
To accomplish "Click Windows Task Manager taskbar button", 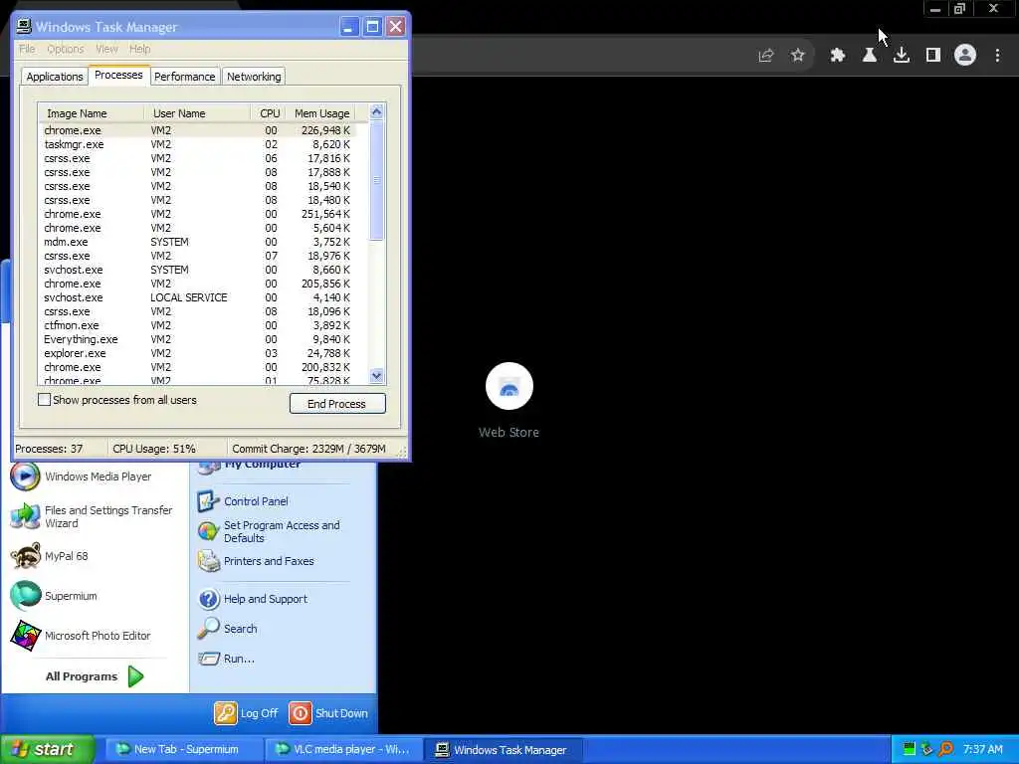I will pyautogui.click(x=503, y=749).
